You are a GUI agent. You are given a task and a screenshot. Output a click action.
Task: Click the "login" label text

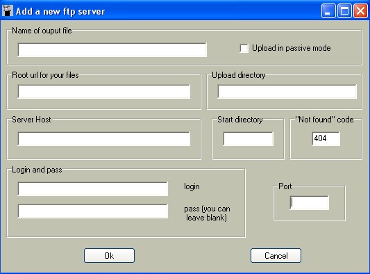point(192,186)
